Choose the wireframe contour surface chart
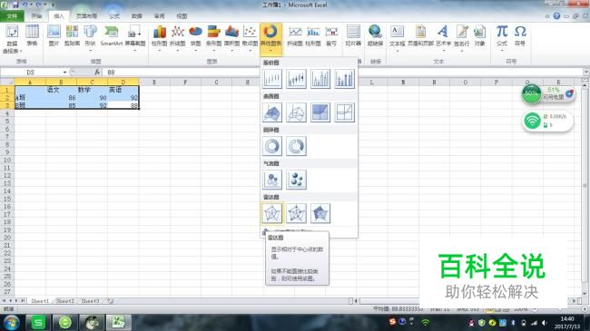590x331 pixels. [344, 112]
